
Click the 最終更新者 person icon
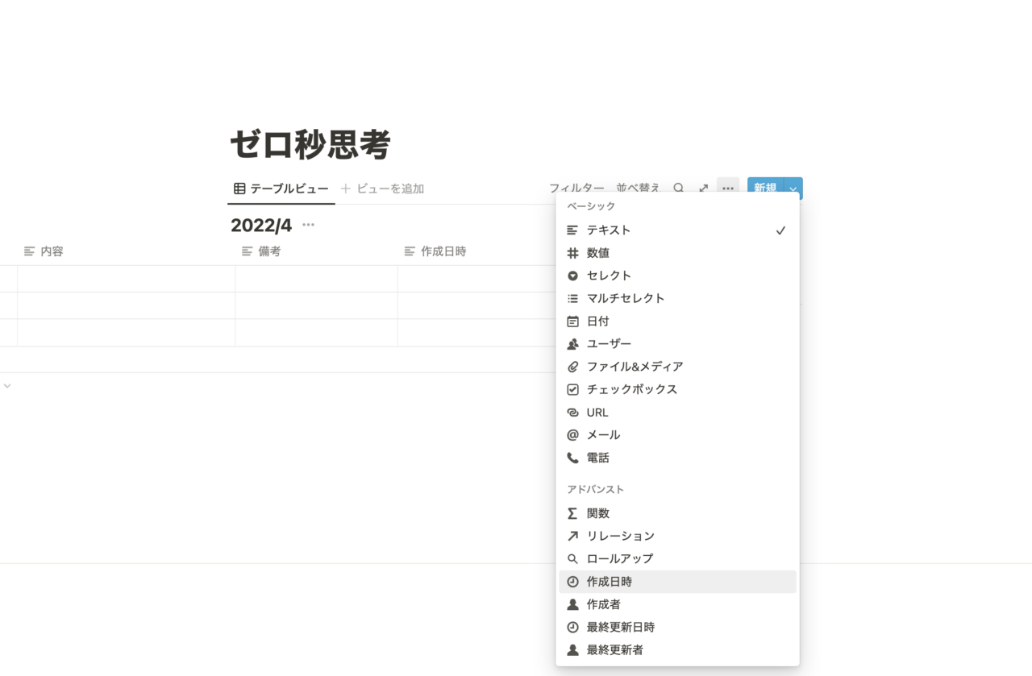[x=572, y=649]
